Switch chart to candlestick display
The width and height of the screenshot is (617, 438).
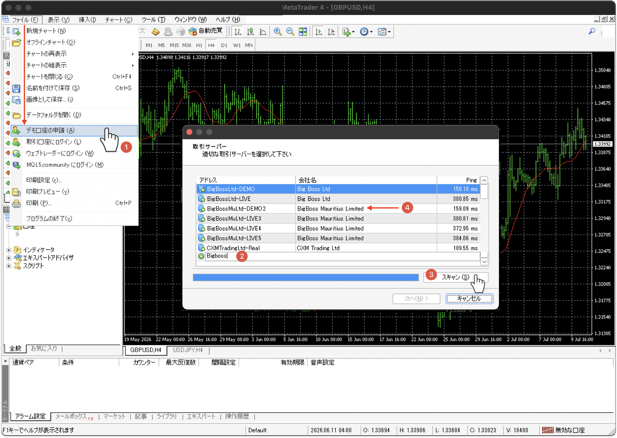pyautogui.click(x=250, y=32)
